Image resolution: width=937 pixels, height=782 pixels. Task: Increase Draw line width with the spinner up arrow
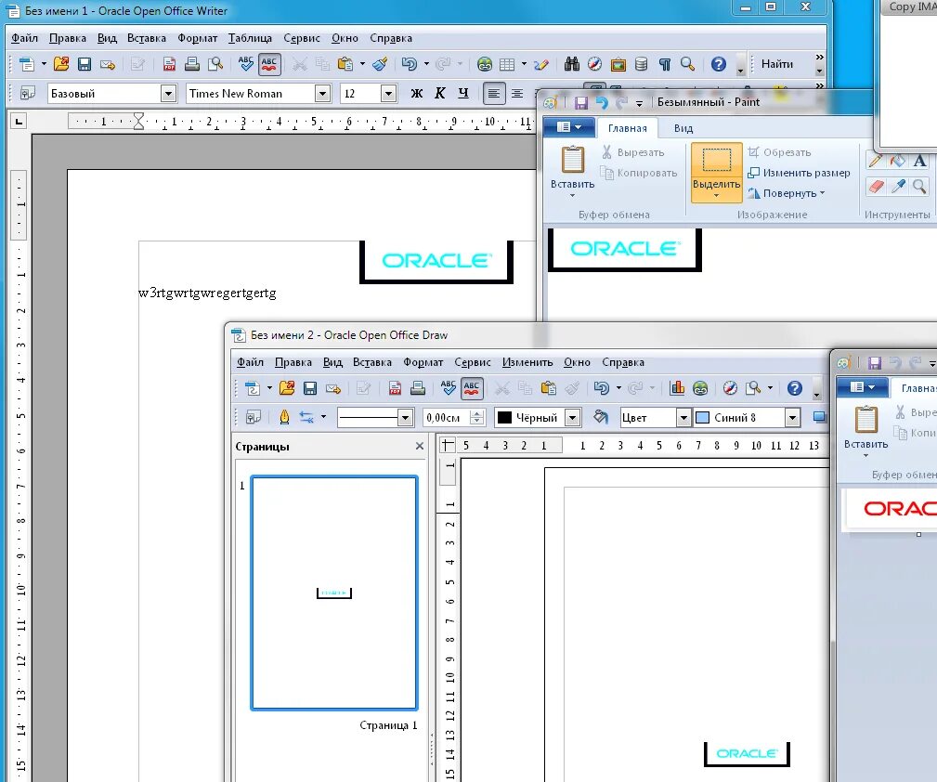pos(477,413)
